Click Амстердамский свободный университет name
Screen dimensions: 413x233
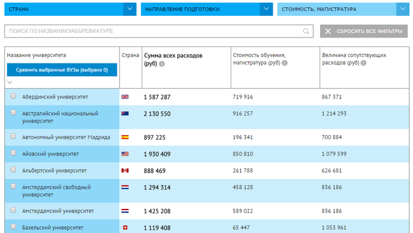click(57, 191)
